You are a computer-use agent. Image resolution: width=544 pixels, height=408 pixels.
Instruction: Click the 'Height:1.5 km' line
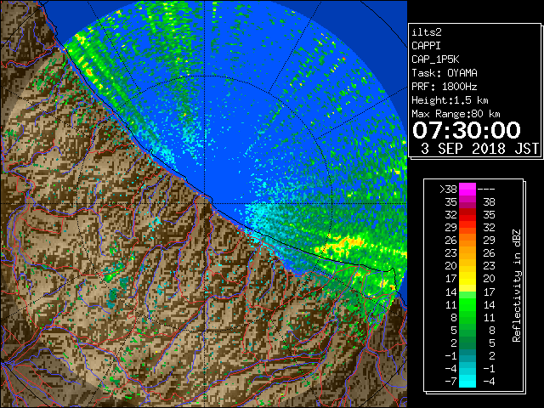(450, 100)
